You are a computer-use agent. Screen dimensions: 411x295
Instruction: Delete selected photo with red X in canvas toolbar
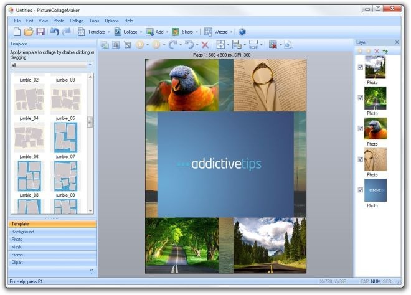(205, 45)
